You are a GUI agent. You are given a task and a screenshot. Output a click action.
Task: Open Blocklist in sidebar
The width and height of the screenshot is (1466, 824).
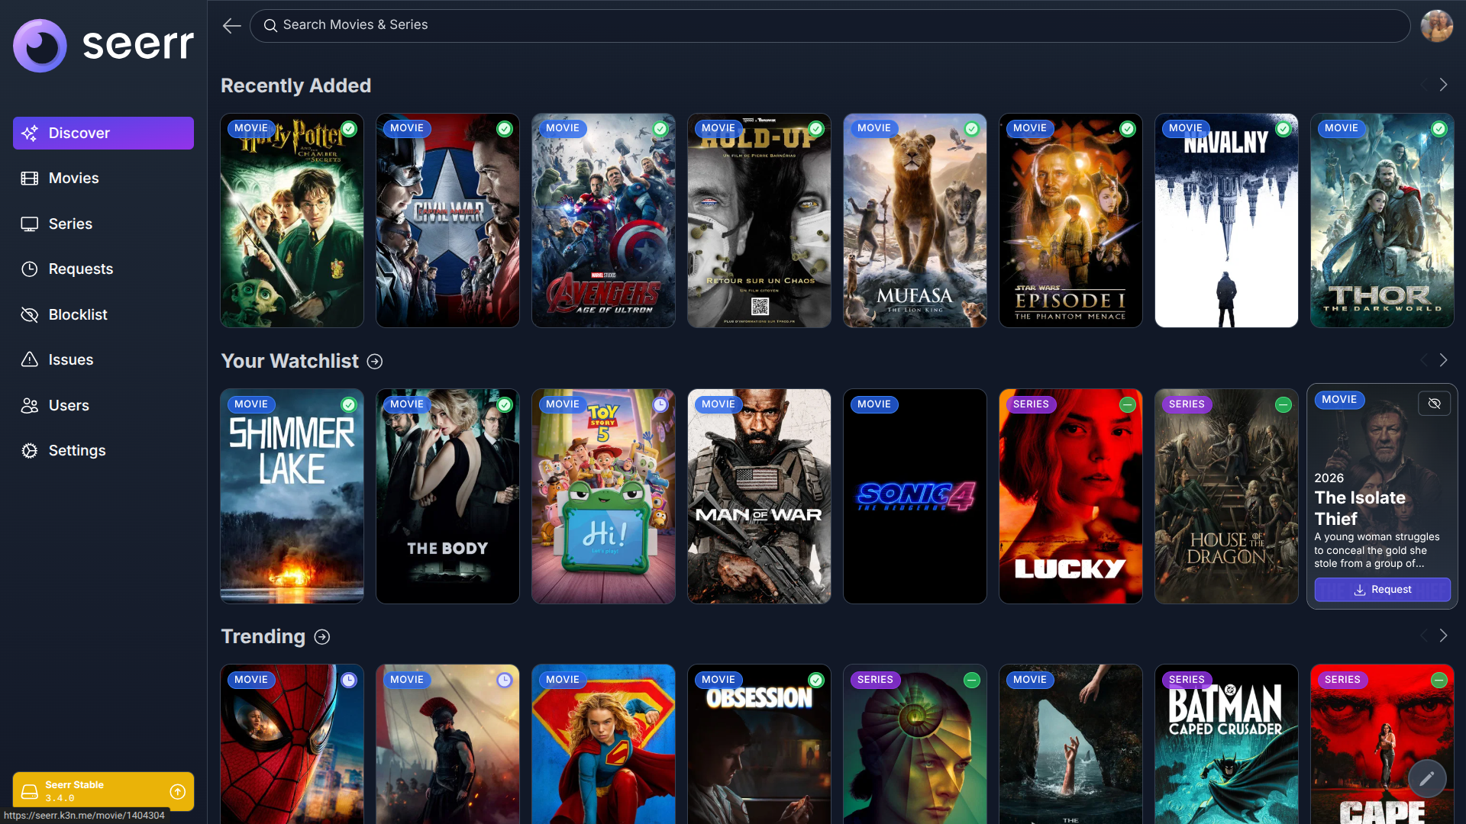point(103,314)
